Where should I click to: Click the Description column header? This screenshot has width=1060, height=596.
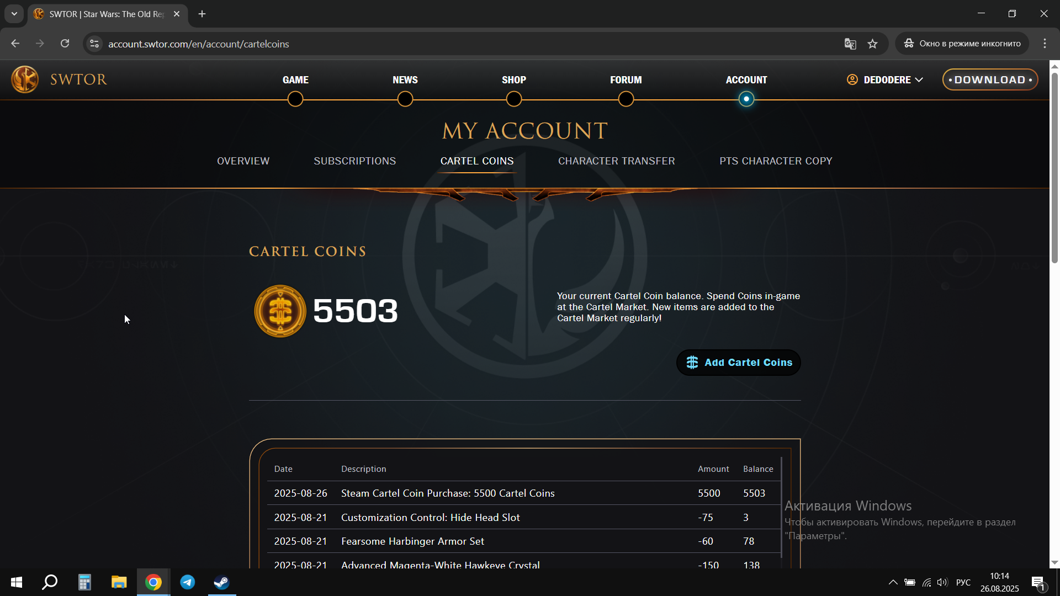coord(364,469)
